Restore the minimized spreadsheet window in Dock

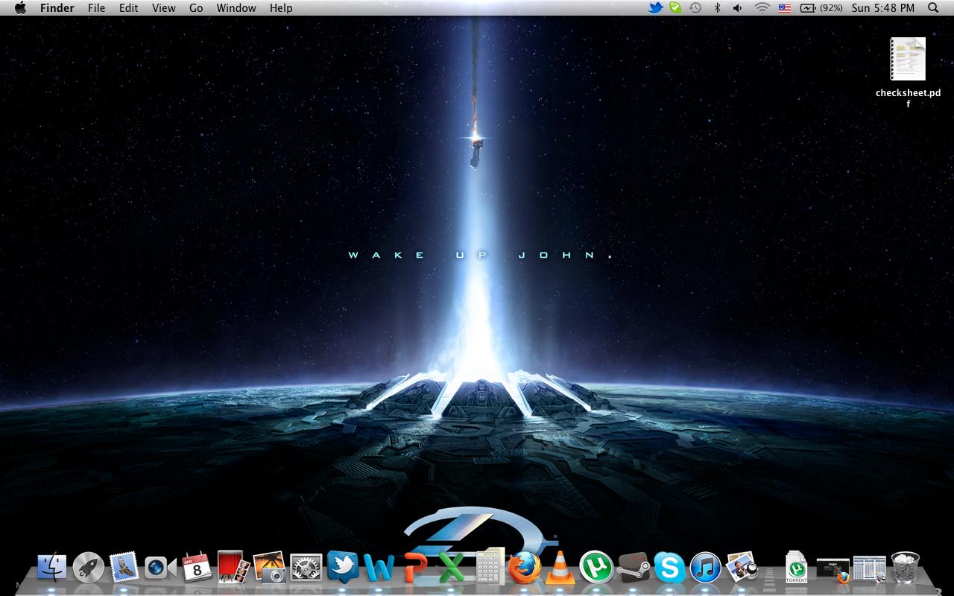pyautogui.click(x=869, y=568)
